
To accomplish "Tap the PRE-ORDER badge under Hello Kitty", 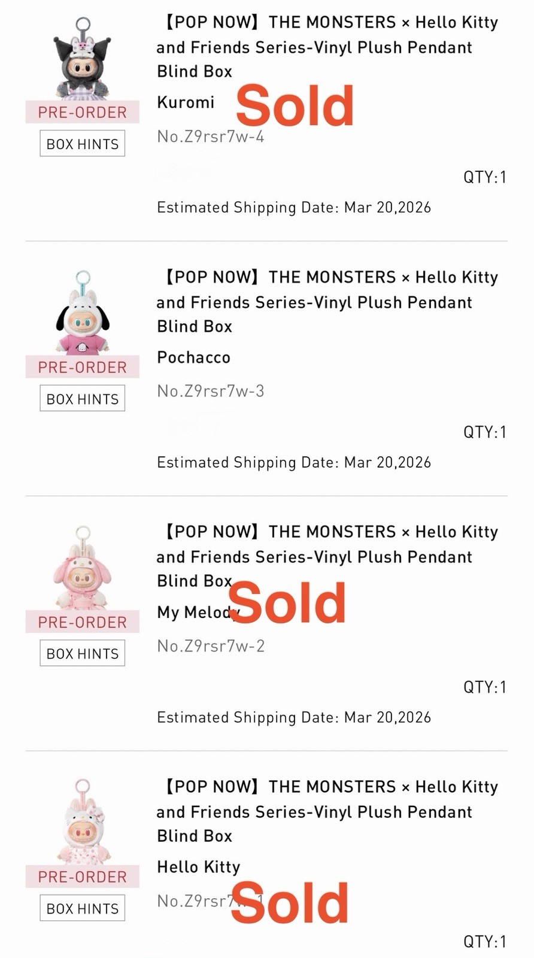I will pos(83,877).
